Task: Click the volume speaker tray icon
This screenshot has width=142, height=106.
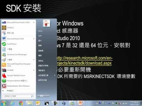Action: pos(126,103)
